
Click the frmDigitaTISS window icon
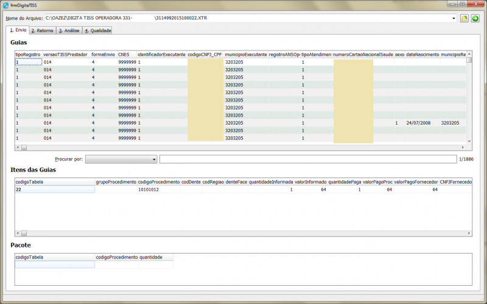pyautogui.click(x=5, y=5)
